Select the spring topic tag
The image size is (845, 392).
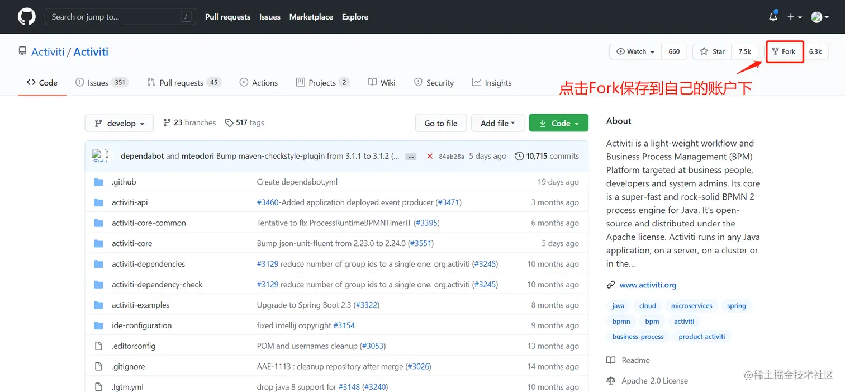coord(737,306)
